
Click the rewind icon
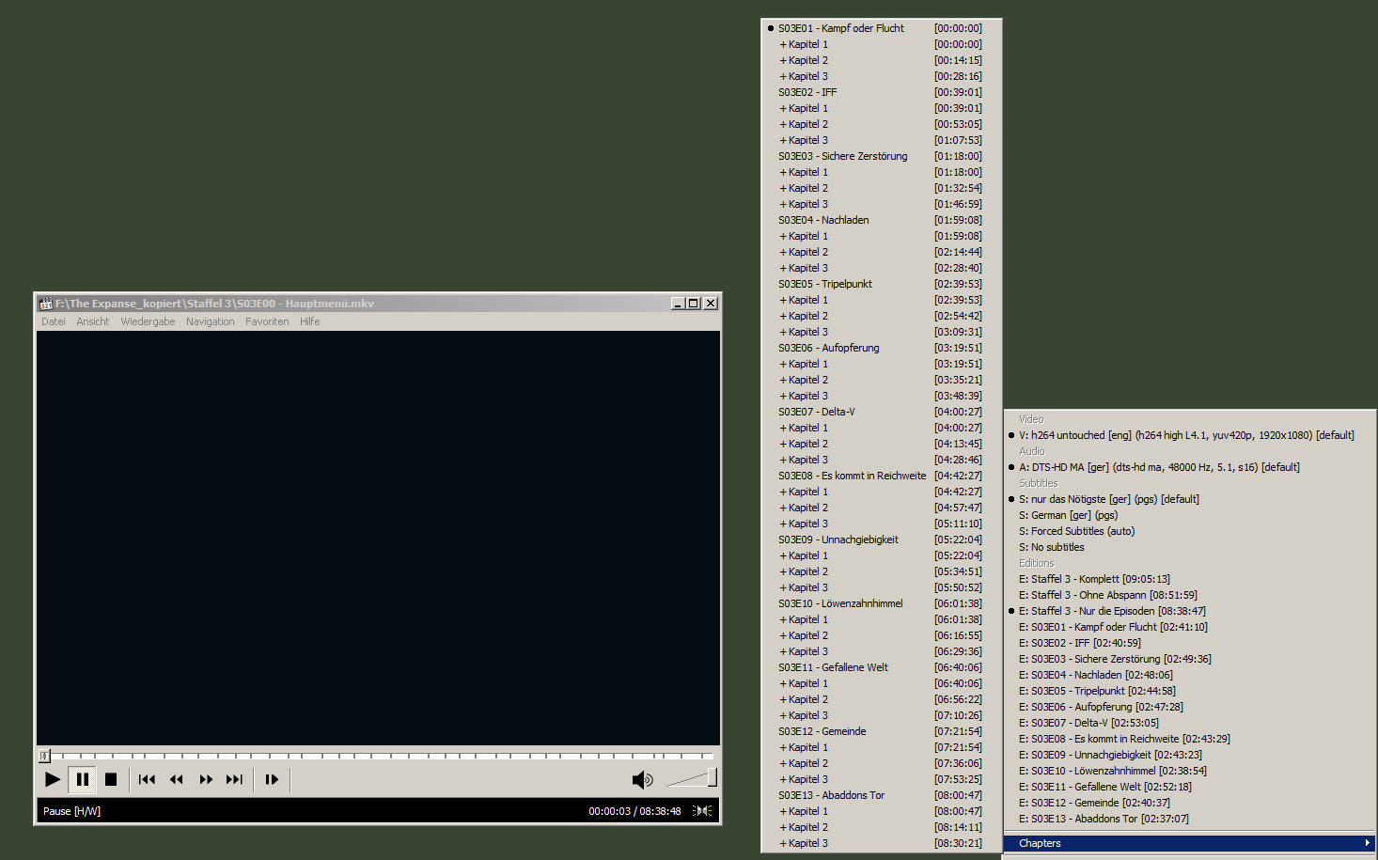pos(176,779)
